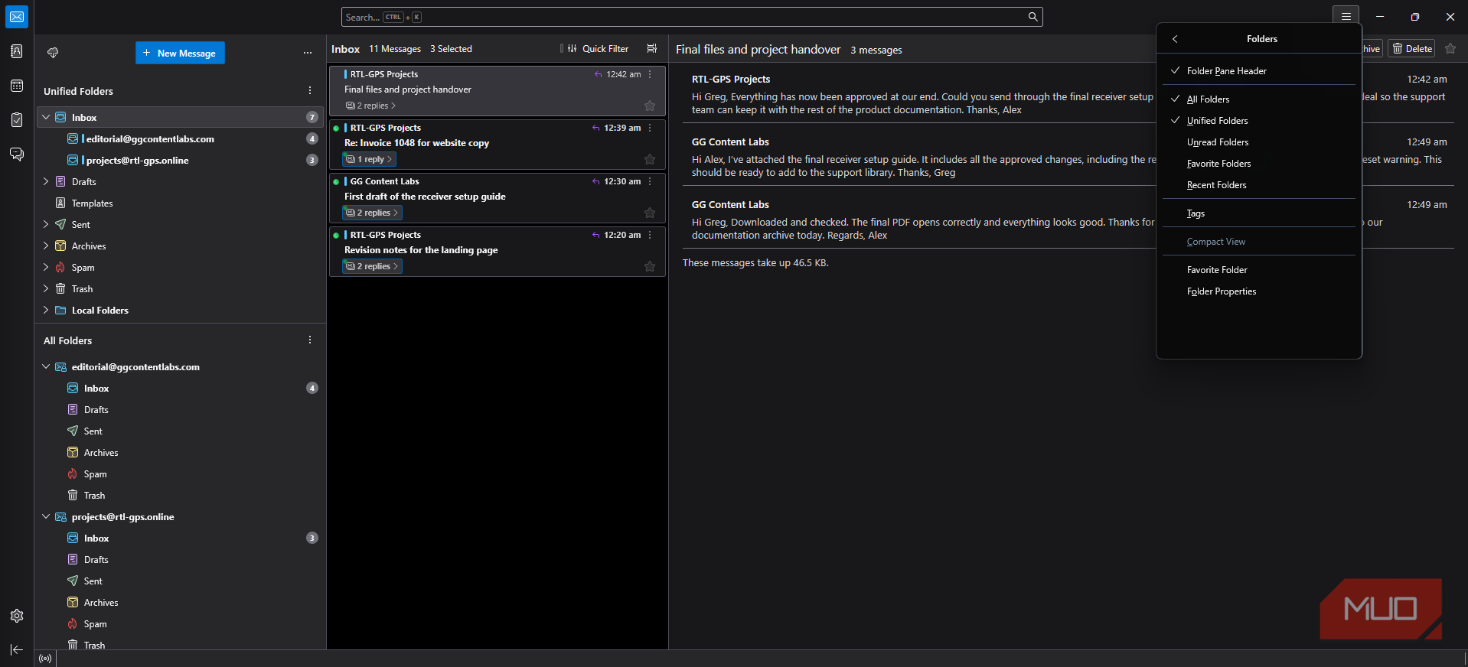1468x667 pixels.
Task: Expand '2 replies' on Final files thread
Action: [370, 106]
